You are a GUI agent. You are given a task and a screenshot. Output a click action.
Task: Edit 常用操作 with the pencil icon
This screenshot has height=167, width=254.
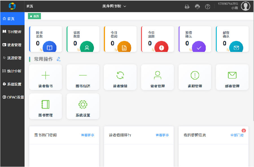[58, 59]
